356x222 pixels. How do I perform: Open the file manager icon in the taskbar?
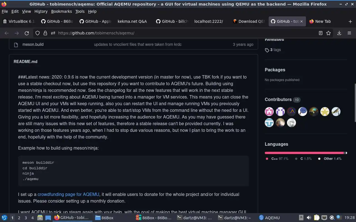(x=40, y=218)
